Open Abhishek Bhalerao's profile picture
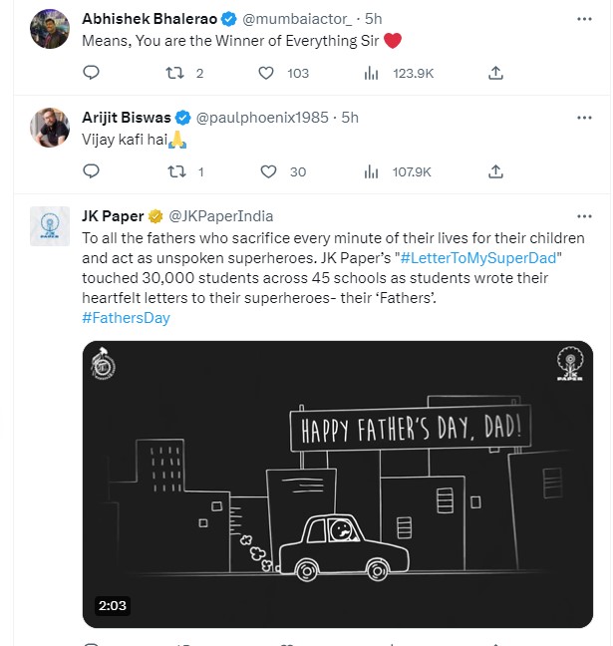This screenshot has height=646, width=613. 50,29
